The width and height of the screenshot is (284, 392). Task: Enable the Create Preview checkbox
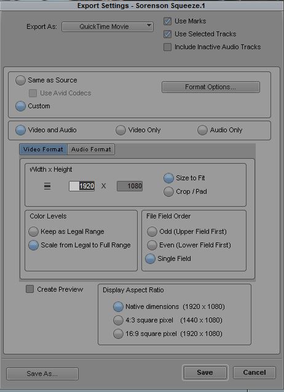pyautogui.click(x=30, y=289)
